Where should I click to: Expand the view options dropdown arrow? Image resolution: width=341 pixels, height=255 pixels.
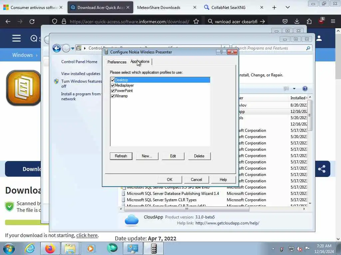pyautogui.click(x=294, y=88)
